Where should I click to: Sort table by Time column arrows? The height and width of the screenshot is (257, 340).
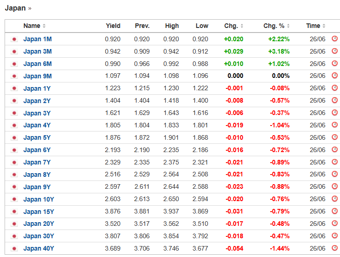pyautogui.click(x=324, y=26)
